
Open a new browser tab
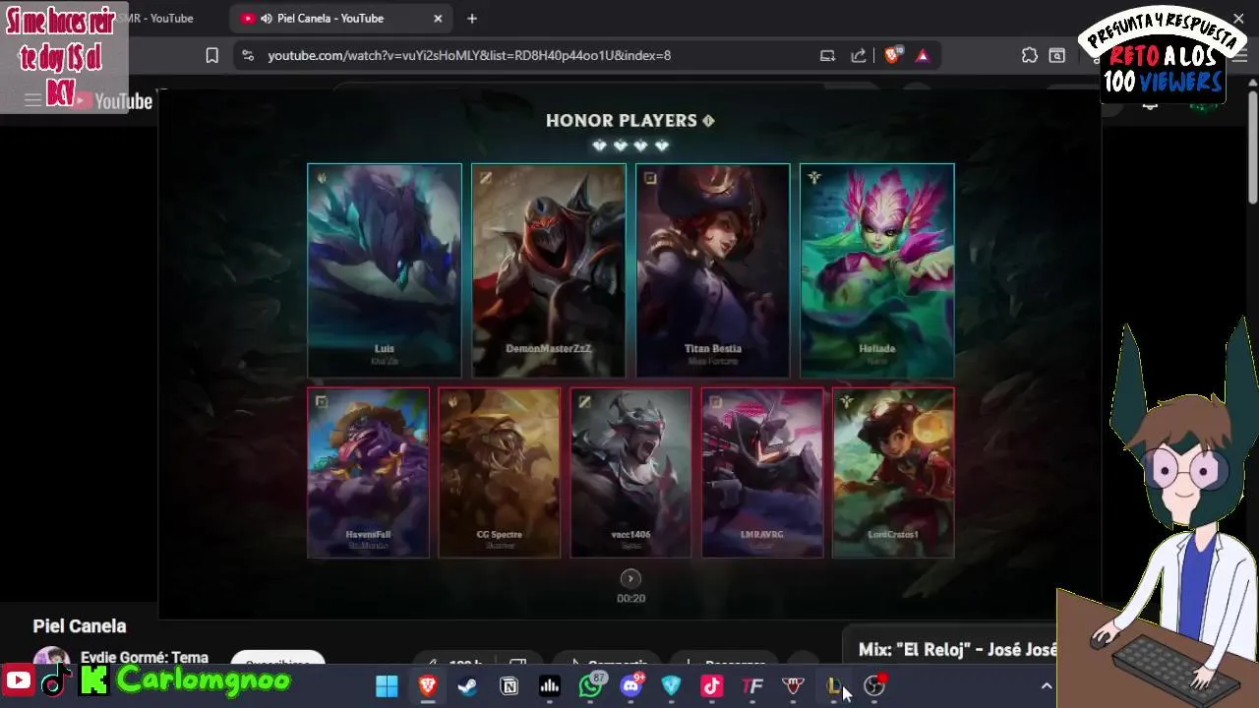pos(472,19)
